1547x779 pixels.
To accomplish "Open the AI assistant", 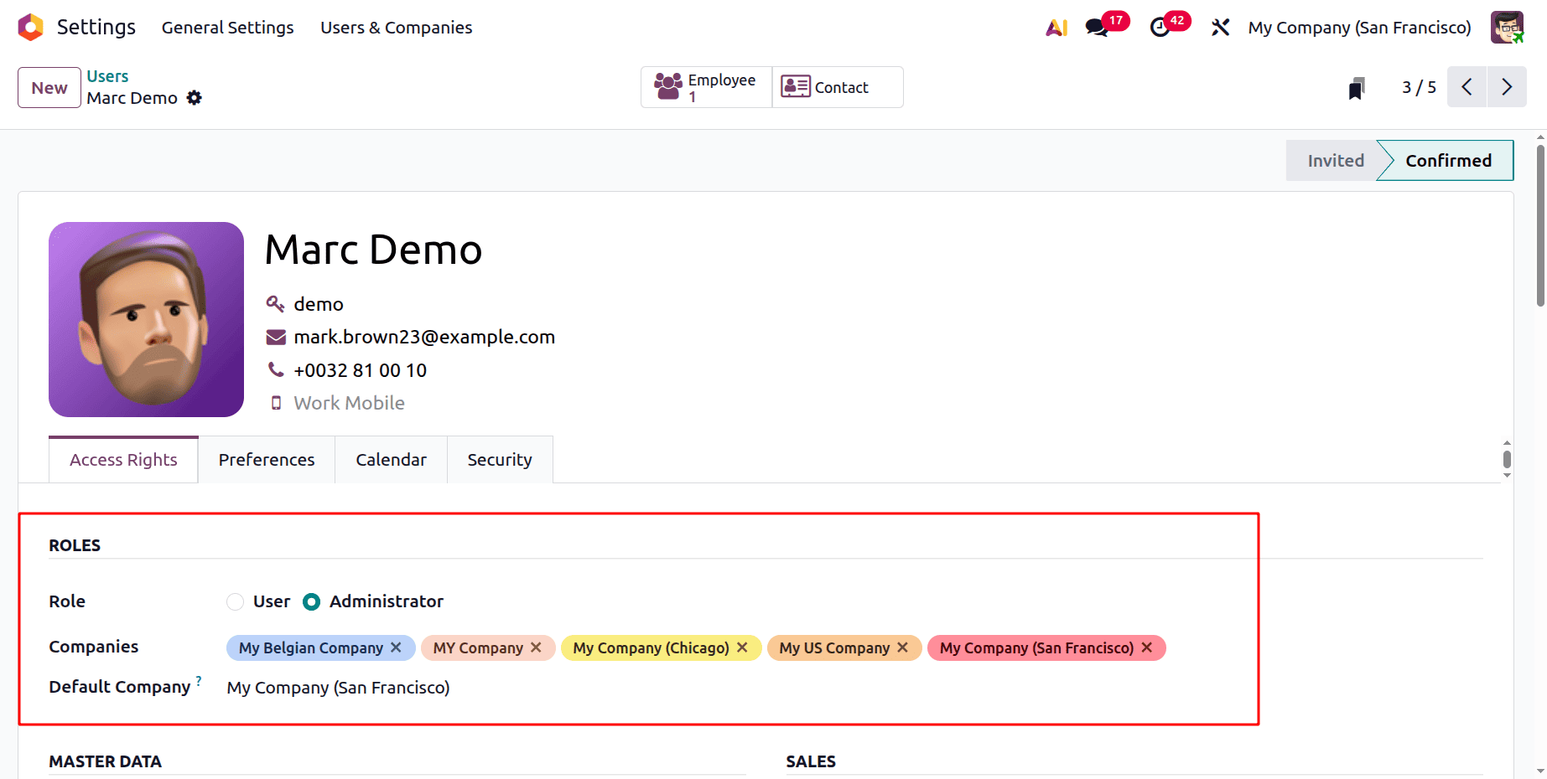I will point(1056,27).
